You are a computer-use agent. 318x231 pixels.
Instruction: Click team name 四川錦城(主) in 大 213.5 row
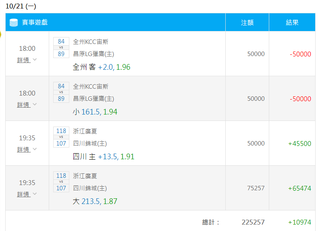click(90, 188)
